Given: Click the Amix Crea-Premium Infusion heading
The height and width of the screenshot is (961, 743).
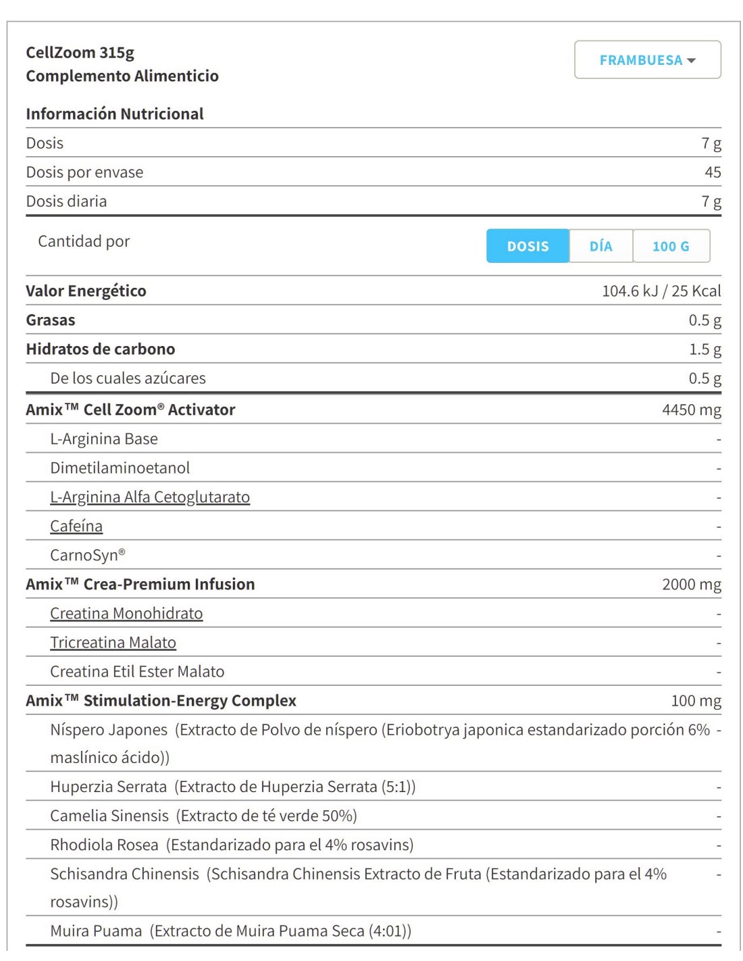Looking at the screenshot, I should (140, 584).
